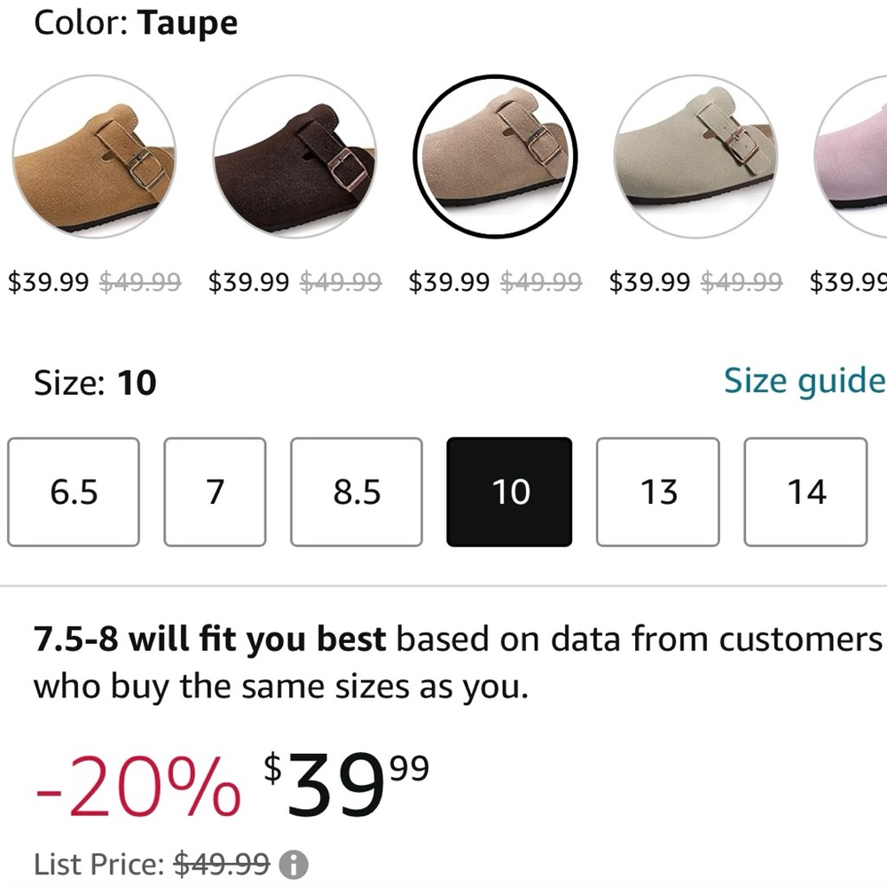
Task: Choose size 8.5
Action: [356, 491]
